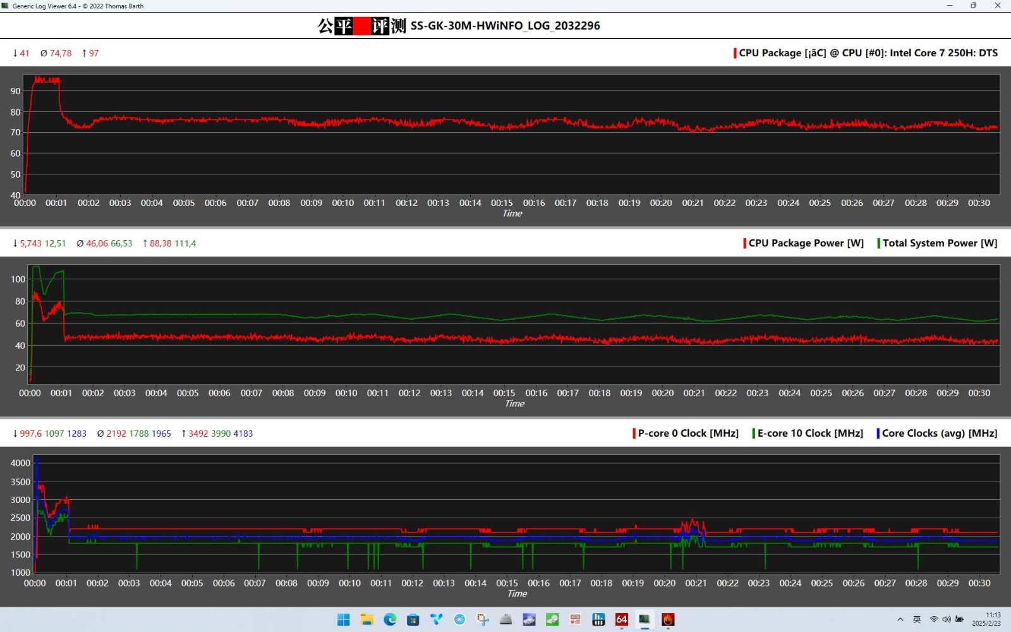
Task: Click the clock minimum value 997,6
Action: point(31,434)
